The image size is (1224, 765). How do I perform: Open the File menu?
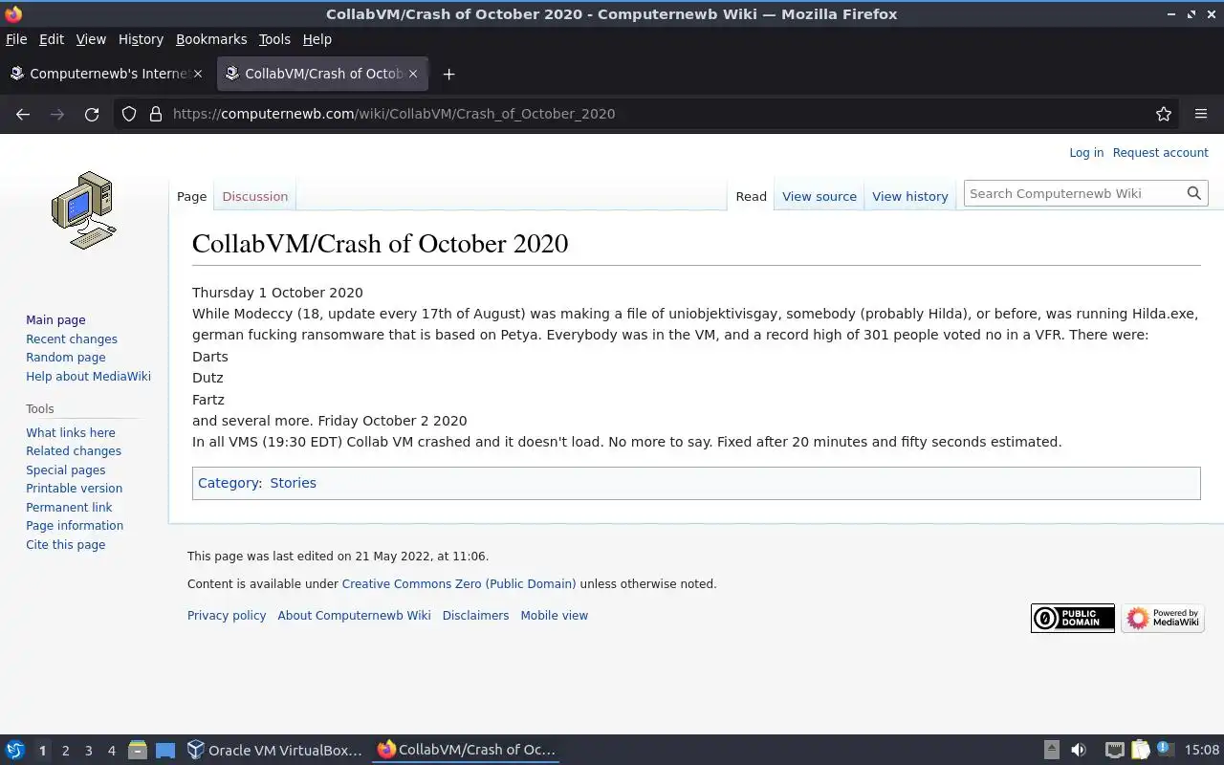pos(16,39)
